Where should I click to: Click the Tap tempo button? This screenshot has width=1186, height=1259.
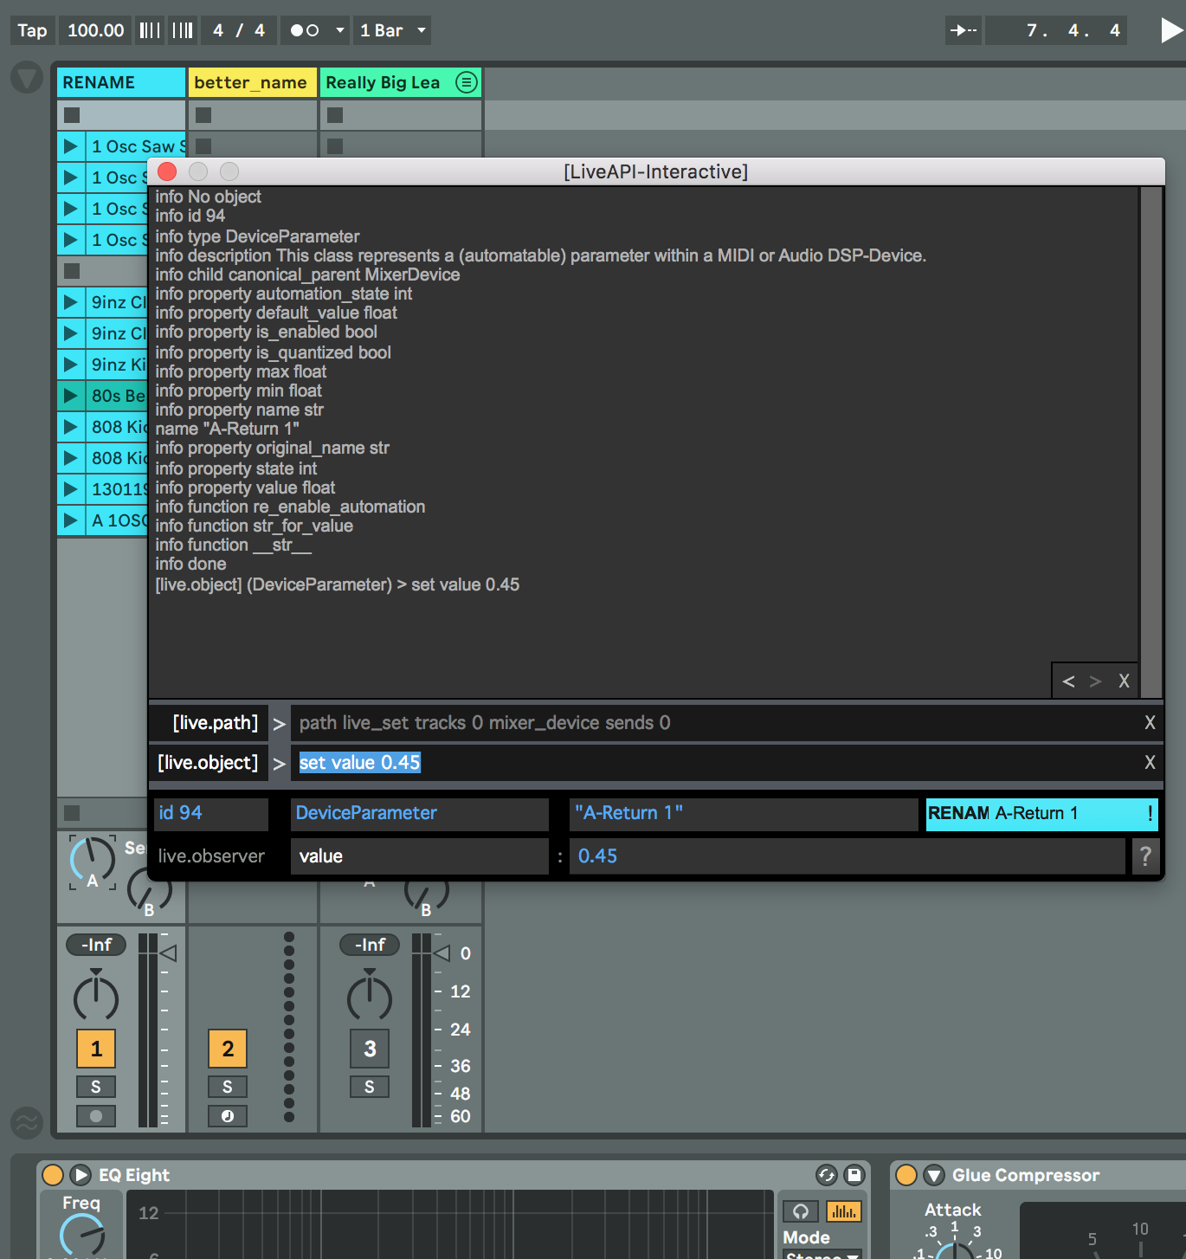tap(32, 30)
